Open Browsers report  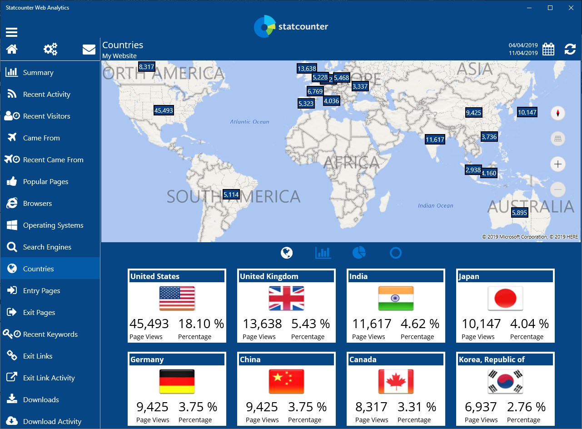tap(50, 203)
